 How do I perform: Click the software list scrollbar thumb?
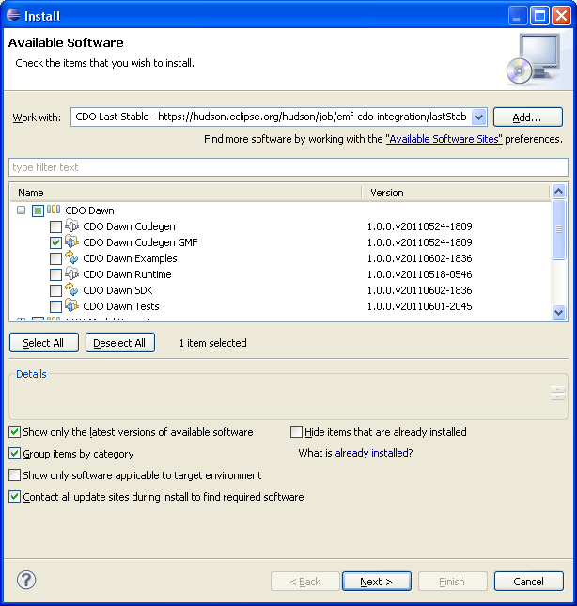[x=559, y=229]
